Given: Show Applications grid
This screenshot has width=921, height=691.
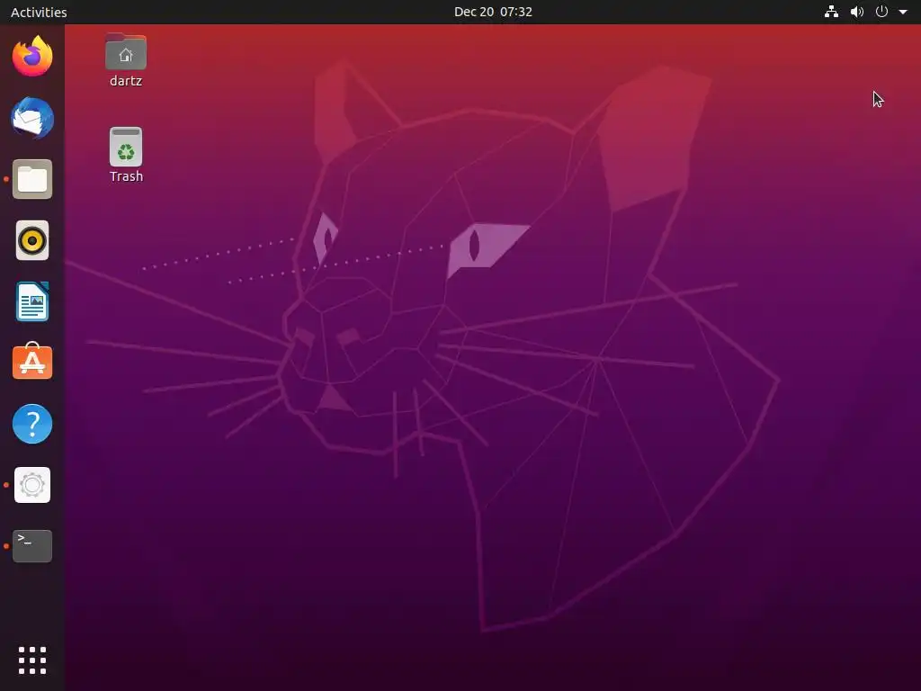Looking at the screenshot, I should pyautogui.click(x=32, y=660).
